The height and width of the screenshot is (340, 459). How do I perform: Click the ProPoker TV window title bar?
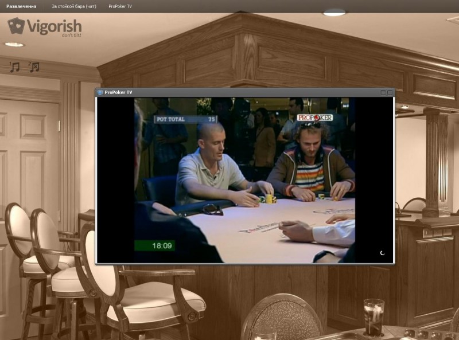(245, 92)
